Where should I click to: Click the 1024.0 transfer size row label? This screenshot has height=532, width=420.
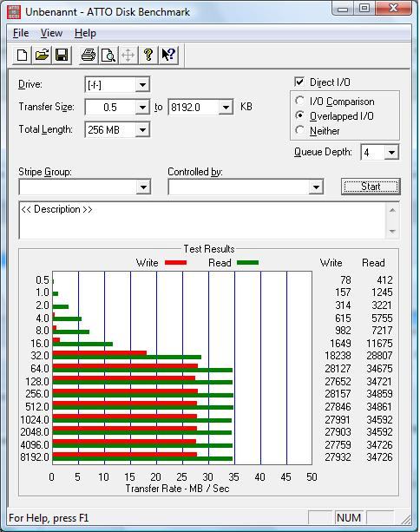(35, 420)
